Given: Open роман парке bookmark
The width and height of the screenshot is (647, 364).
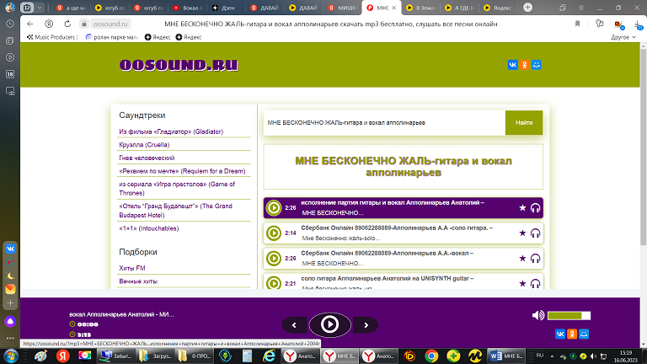Looking at the screenshot, I should [112, 37].
